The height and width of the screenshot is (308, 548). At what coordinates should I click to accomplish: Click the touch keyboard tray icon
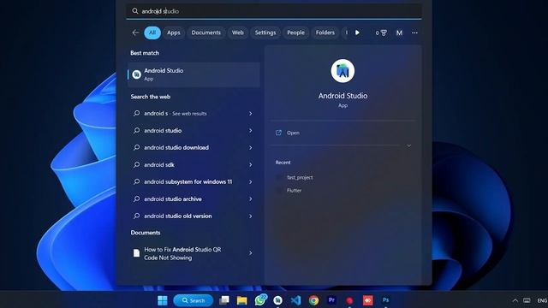[x=527, y=300]
